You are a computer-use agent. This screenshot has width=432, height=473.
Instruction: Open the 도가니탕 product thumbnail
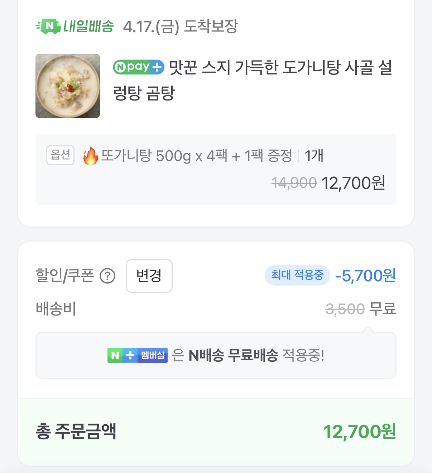click(x=68, y=86)
